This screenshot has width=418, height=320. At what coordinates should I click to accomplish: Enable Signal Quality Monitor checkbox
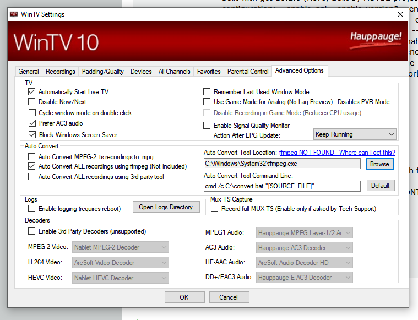(207, 126)
